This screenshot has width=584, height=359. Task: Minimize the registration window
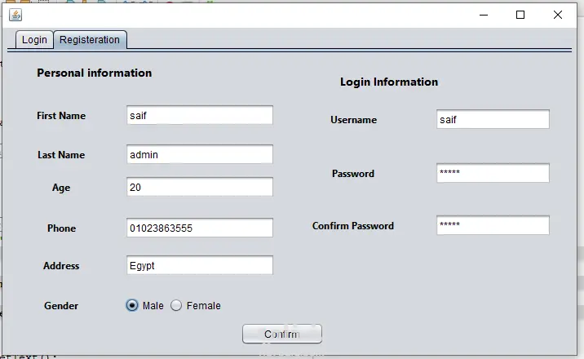point(484,15)
